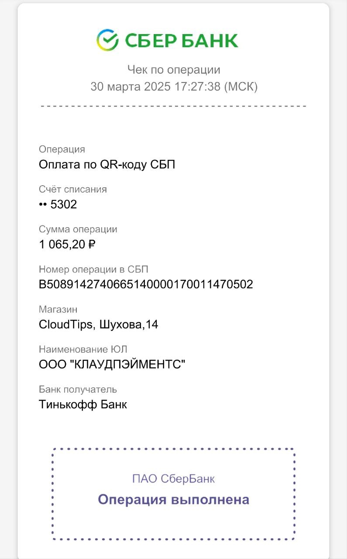This screenshot has height=559, width=347.
Task: Click the date 30 марта 2025 17:27:38
Action: point(155,86)
